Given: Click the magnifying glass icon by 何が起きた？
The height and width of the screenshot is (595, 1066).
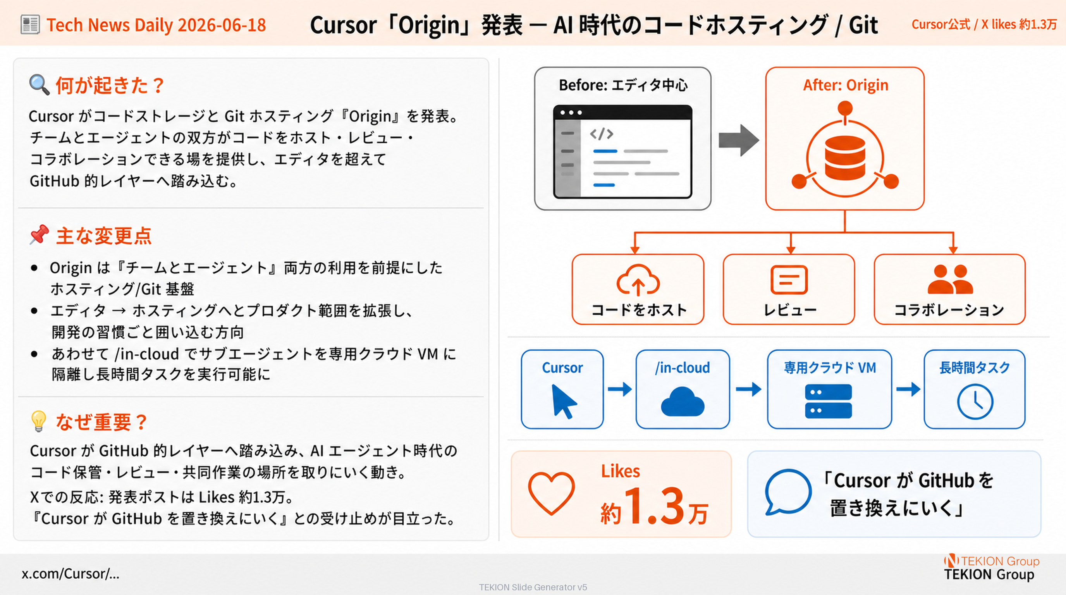Looking at the screenshot, I should click(x=39, y=85).
